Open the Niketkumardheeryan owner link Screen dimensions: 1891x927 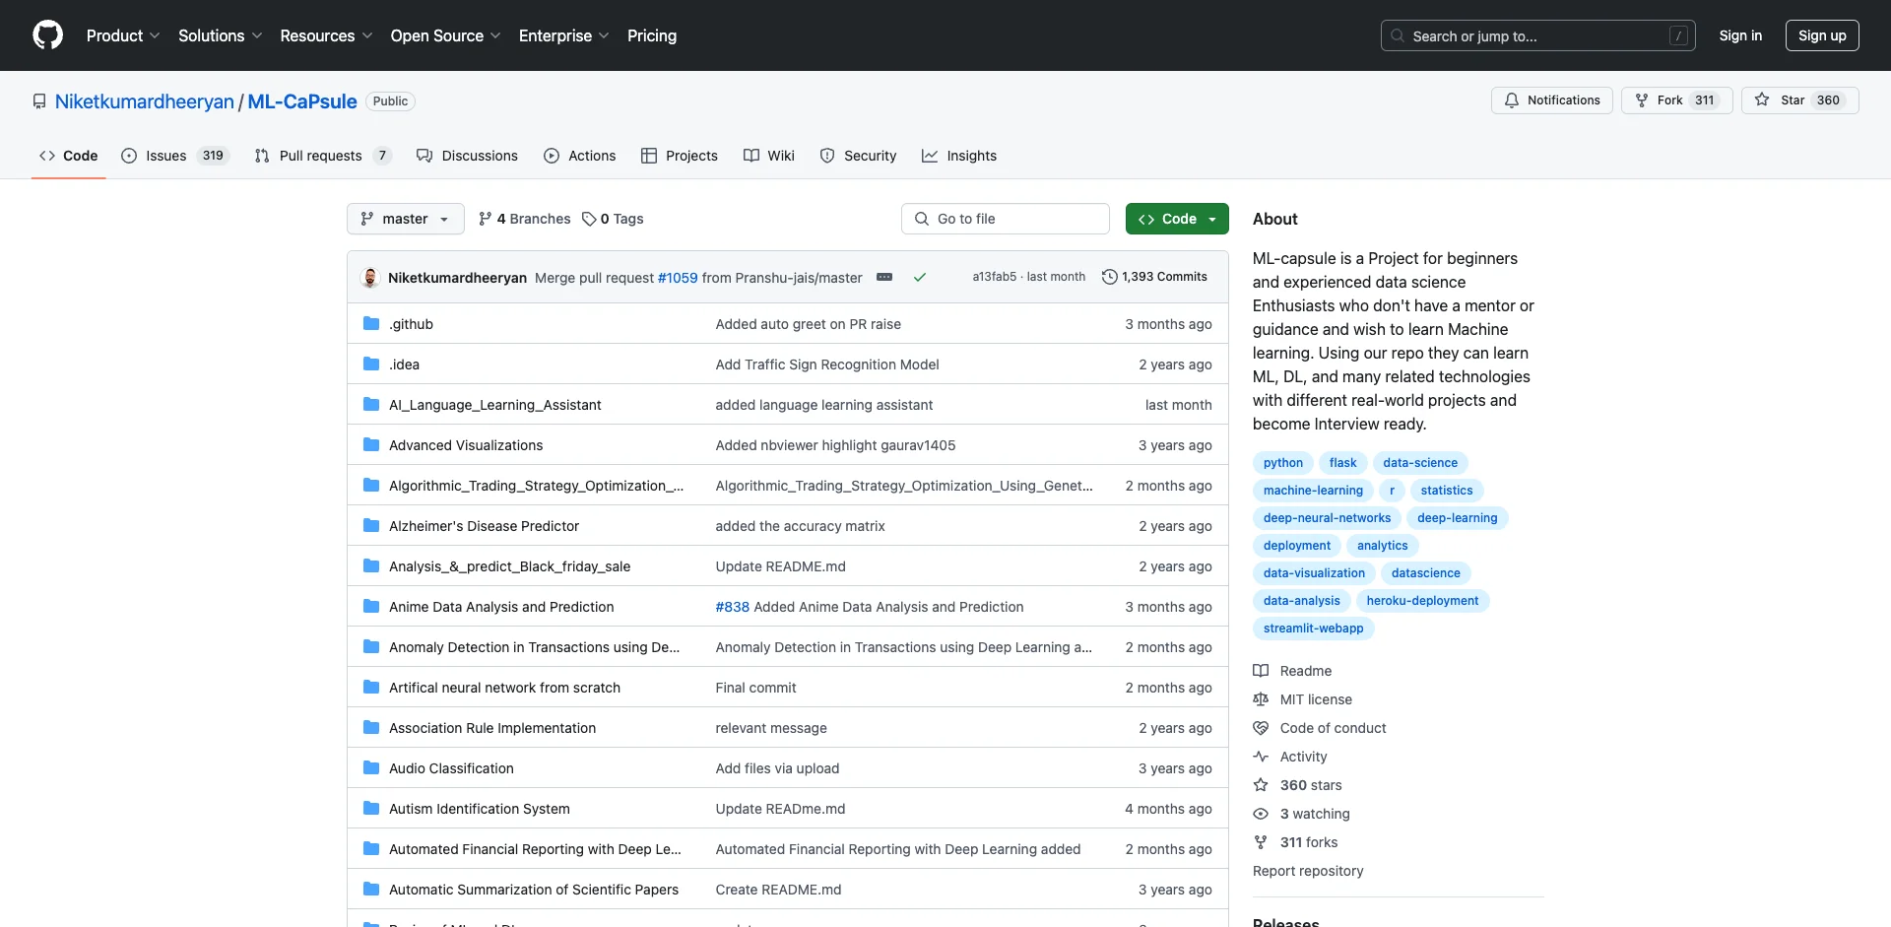[145, 101]
